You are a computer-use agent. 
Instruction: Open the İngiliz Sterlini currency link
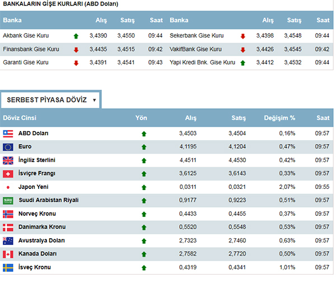[37, 160]
